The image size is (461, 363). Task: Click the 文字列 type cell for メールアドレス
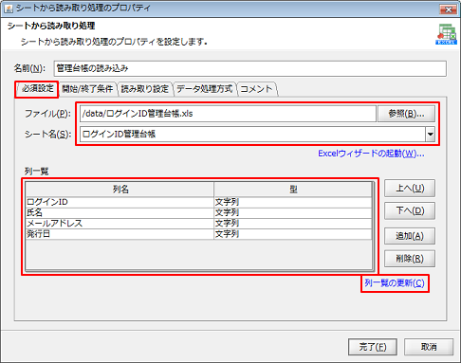[293, 224]
